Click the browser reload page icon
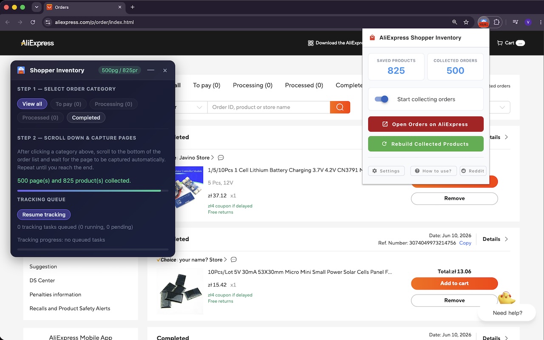 [33, 22]
